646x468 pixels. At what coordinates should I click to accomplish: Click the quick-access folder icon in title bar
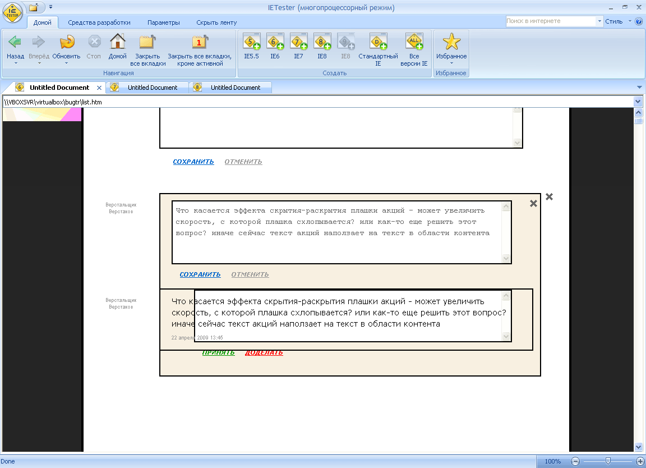tap(34, 7)
